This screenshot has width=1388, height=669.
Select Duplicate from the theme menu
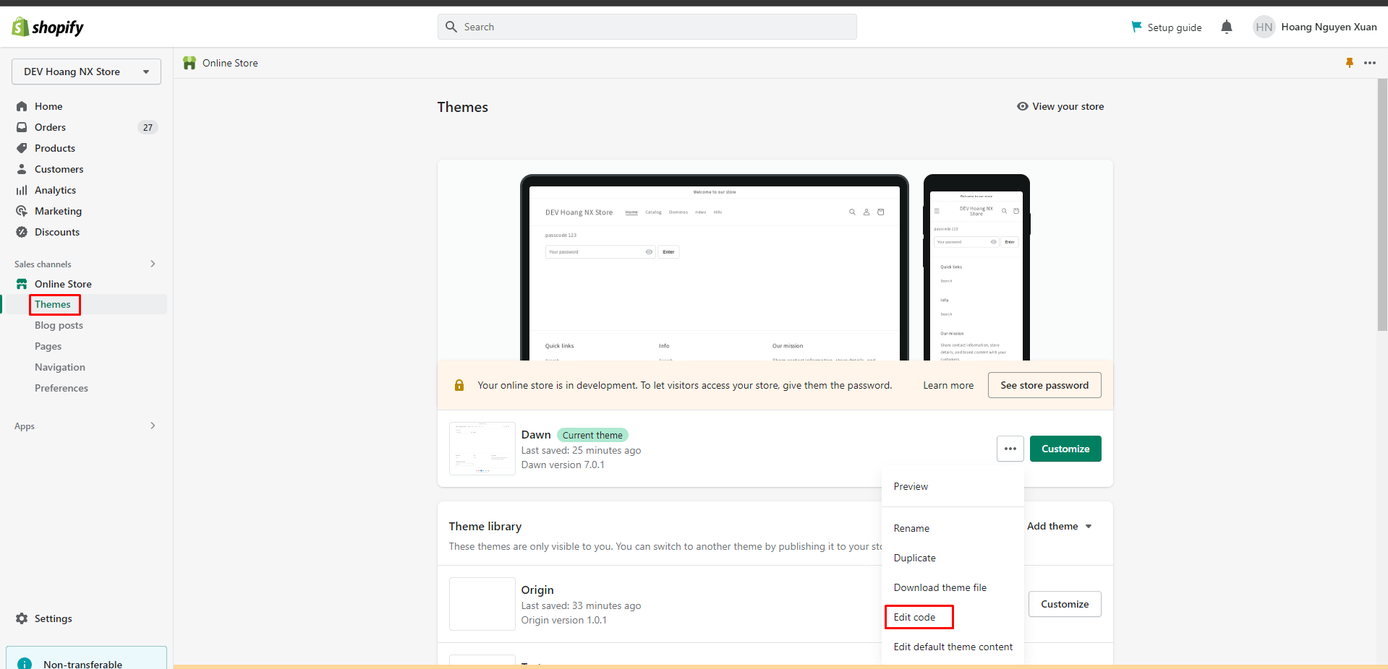click(x=953, y=558)
